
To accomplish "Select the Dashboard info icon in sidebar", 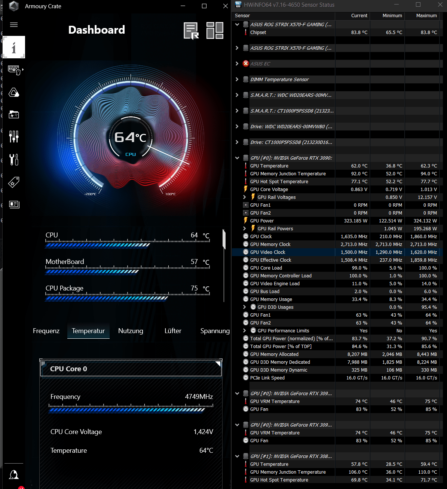I will click(x=14, y=47).
